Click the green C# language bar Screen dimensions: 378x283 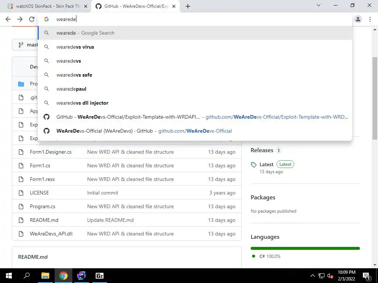pos(305,248)
